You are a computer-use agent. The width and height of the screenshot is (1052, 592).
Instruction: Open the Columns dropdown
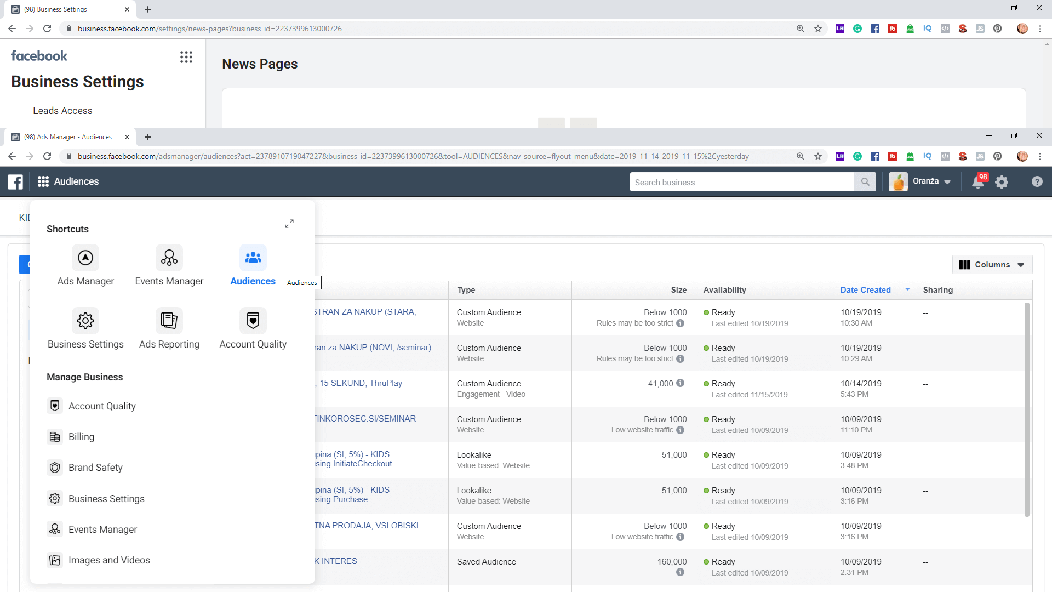point(992,265)
